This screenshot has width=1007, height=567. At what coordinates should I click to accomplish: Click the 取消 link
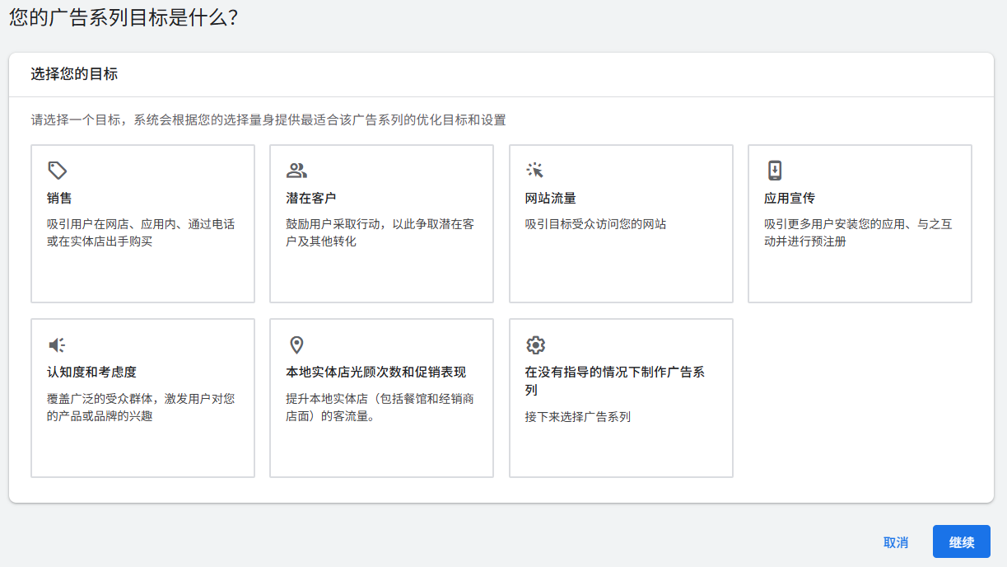(895, 541)
